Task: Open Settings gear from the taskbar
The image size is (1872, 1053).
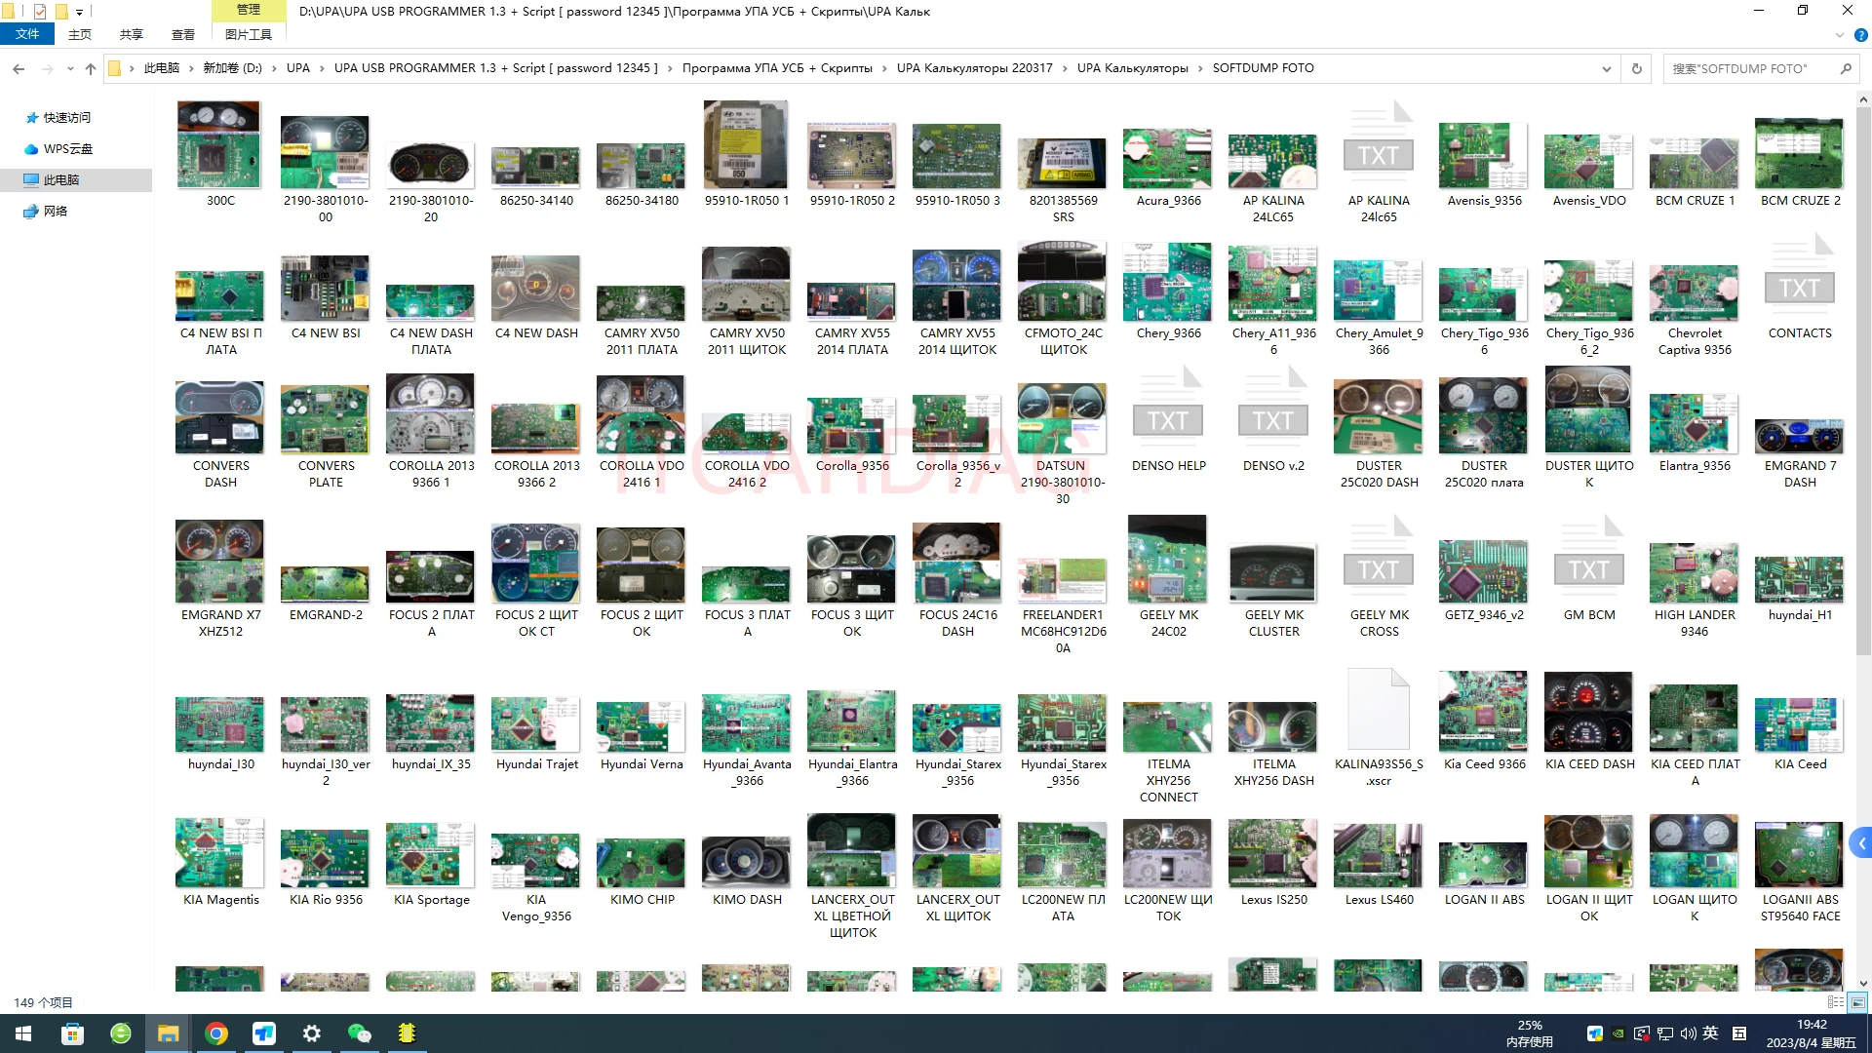Action: (312, 1033)
